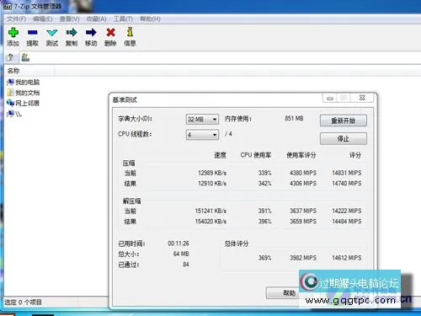Click the computer icon in address bar
The width and height of the screenshot is (421, 316).
click(25, 57)
